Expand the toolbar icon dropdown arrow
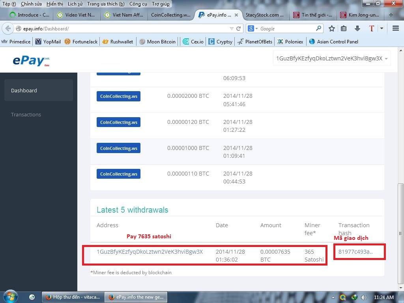404x303 pixels. pos(382,28)
